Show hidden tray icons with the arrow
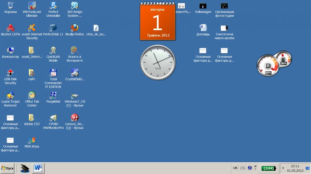The width and height of the screenshot is (311, 174). tap(283, 168)
